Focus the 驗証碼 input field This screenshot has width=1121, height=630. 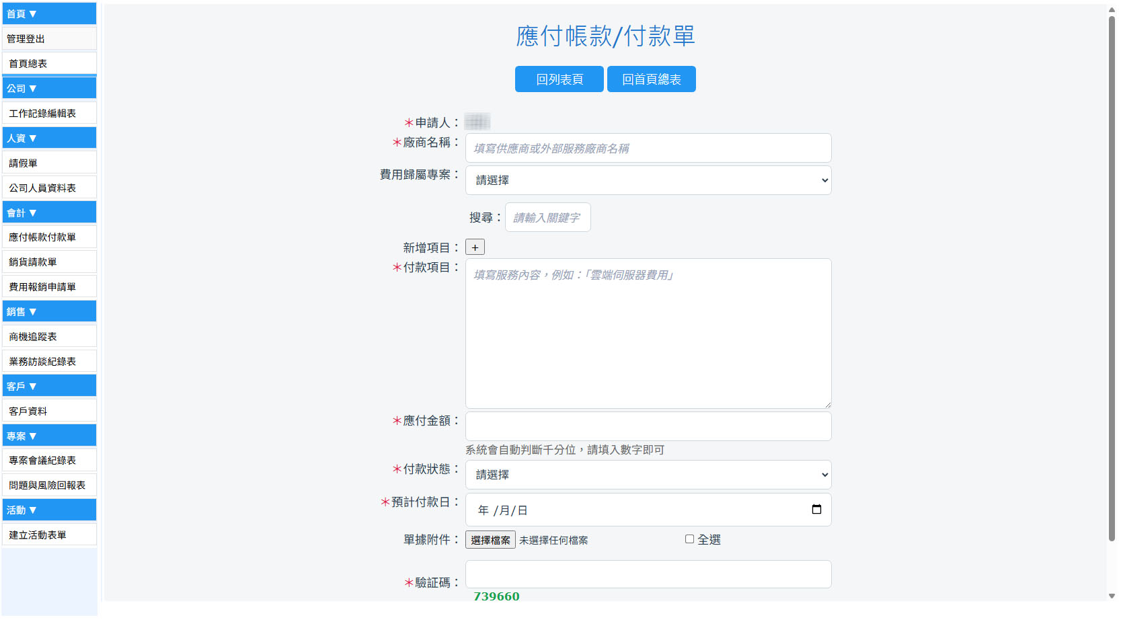648,574
